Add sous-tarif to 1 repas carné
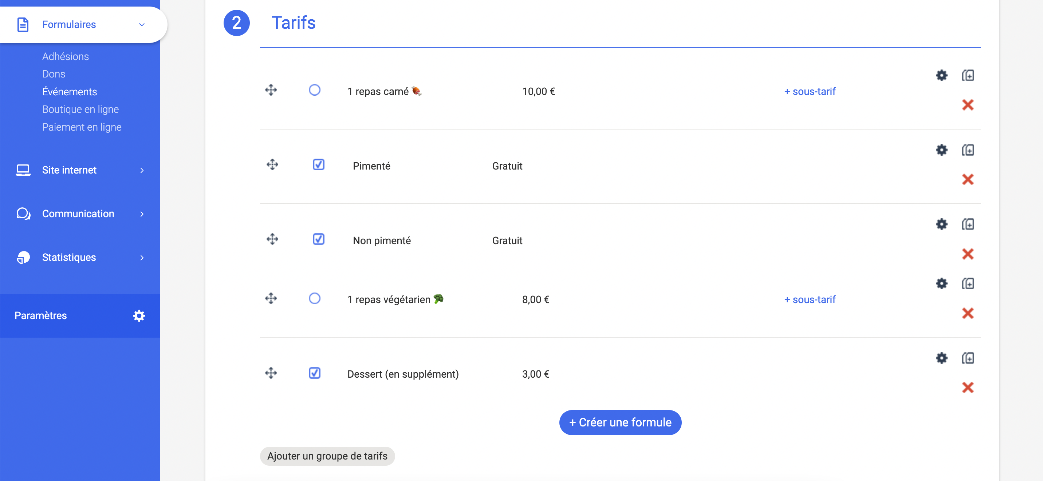This screenshot has width=1043, height=481. (x=810, y=91)
